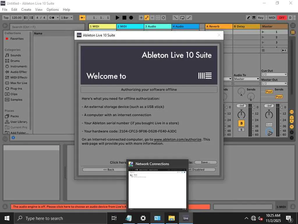
Task: Adjust the Master pan knob
Action: 269,114
